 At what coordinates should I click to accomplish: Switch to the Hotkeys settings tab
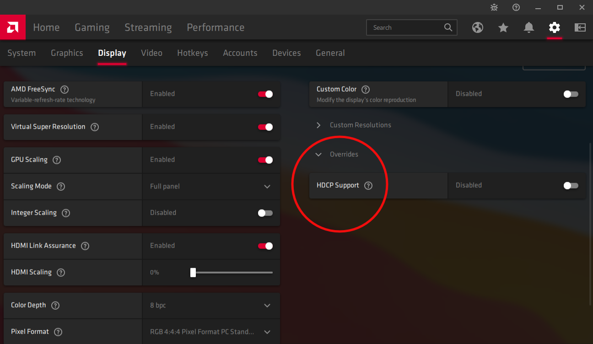(x=193, y=53)
